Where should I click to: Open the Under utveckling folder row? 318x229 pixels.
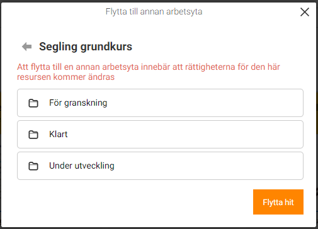click(x=160, y=165)
